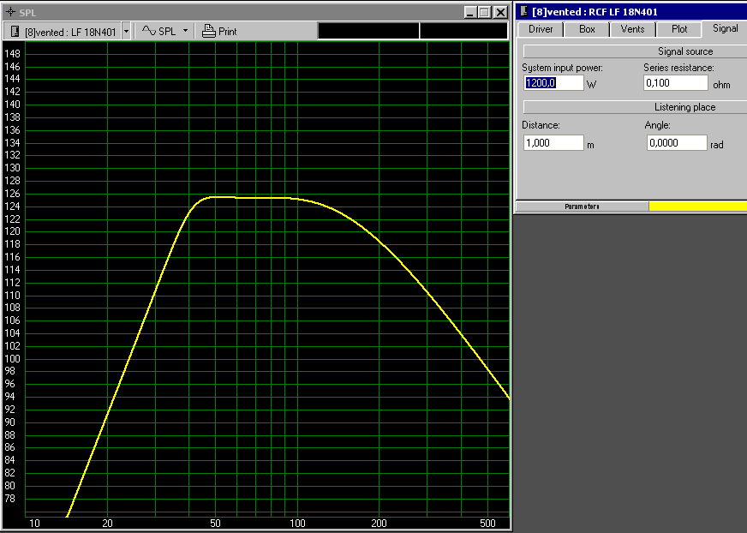Print the SPL graph
Viewport: 747px width, 533px height.
click(x=220, y=31)
